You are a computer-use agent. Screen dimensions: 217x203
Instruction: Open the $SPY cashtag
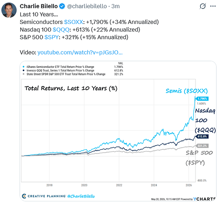52,37
